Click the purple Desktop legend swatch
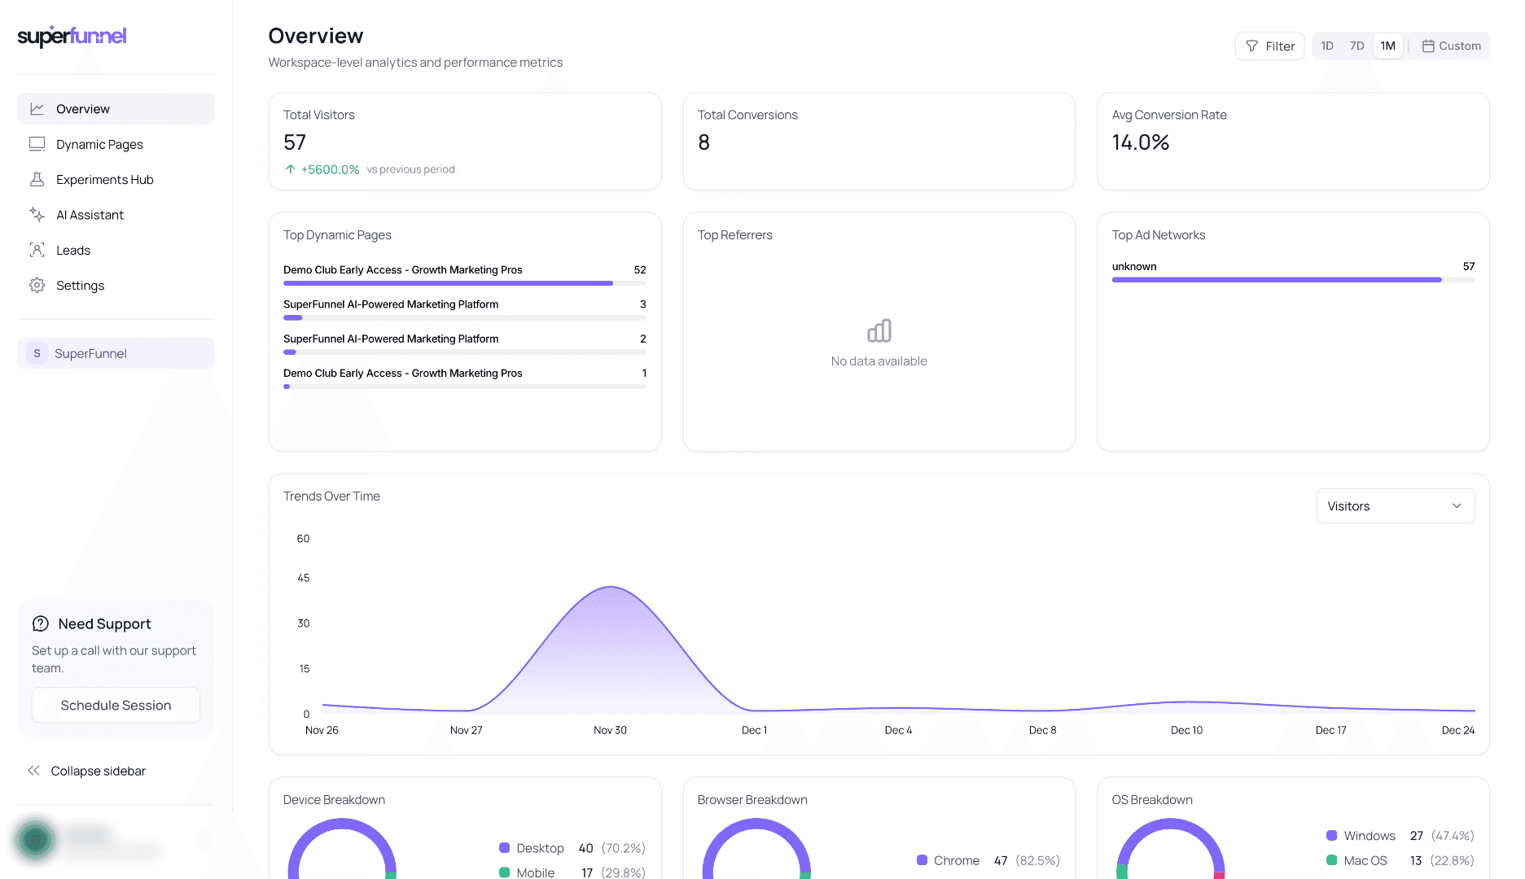Screen dimensions: 1525x879 pyautogui.click(x=504, y=848)
